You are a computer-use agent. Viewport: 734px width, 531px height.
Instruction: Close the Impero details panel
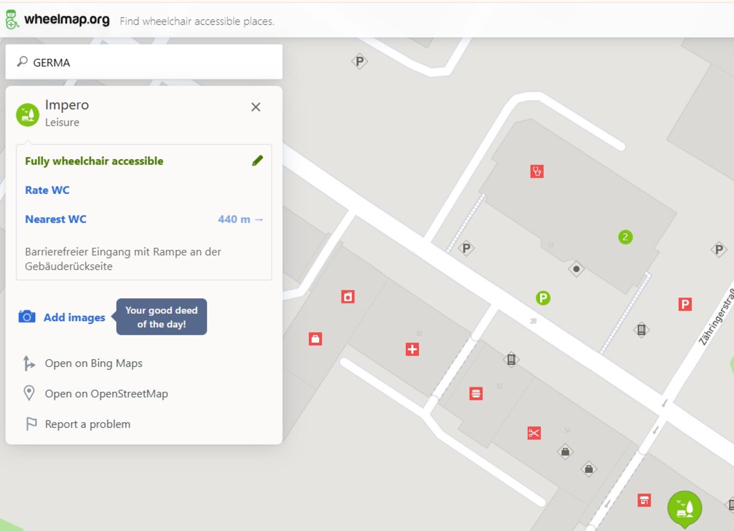coord(255,107)
